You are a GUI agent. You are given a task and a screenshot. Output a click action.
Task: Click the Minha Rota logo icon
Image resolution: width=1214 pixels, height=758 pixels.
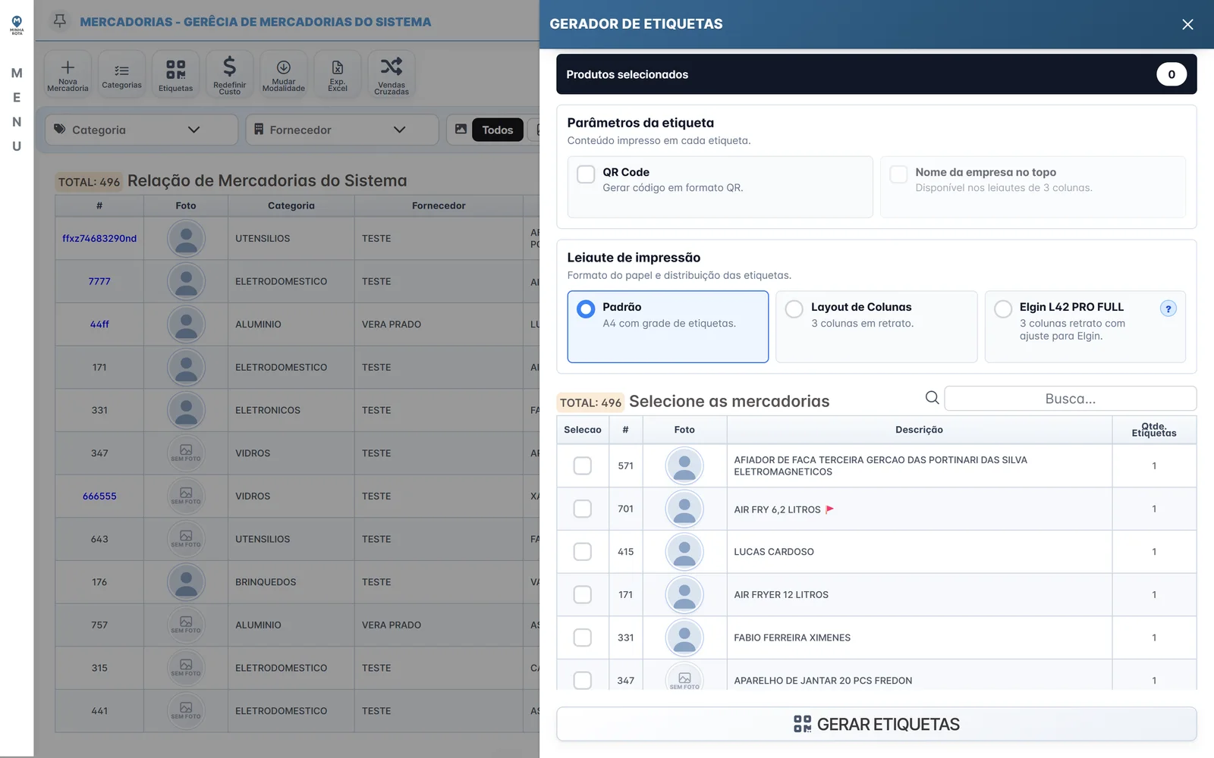[x=17, y=24]
